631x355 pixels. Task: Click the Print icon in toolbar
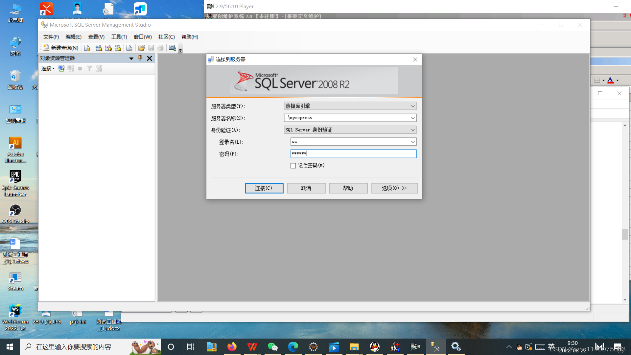(160, 48)
